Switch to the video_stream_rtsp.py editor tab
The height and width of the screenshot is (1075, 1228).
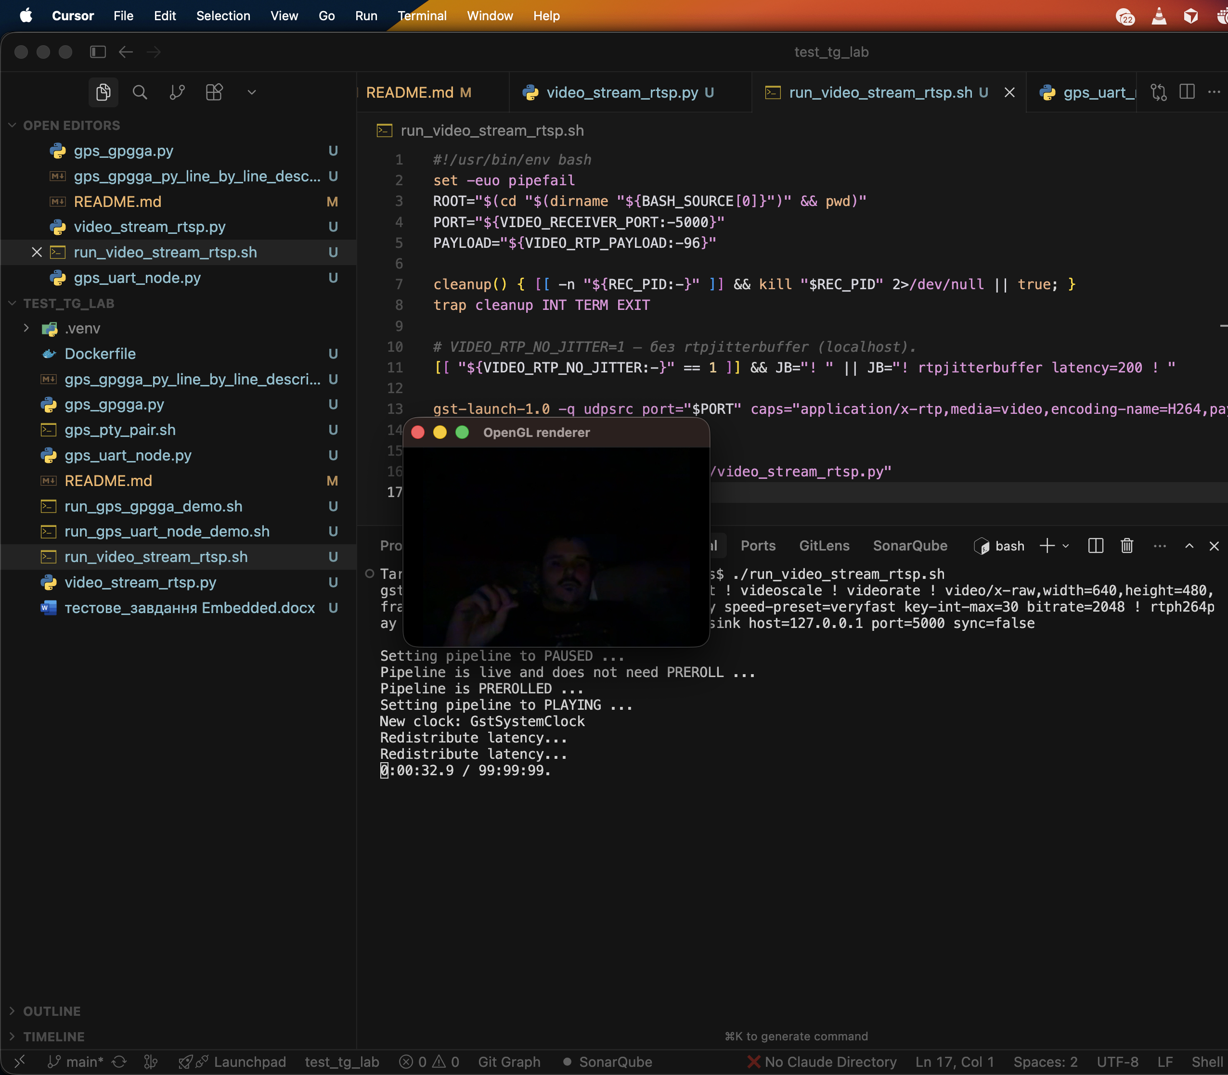[x=630, y=92]
